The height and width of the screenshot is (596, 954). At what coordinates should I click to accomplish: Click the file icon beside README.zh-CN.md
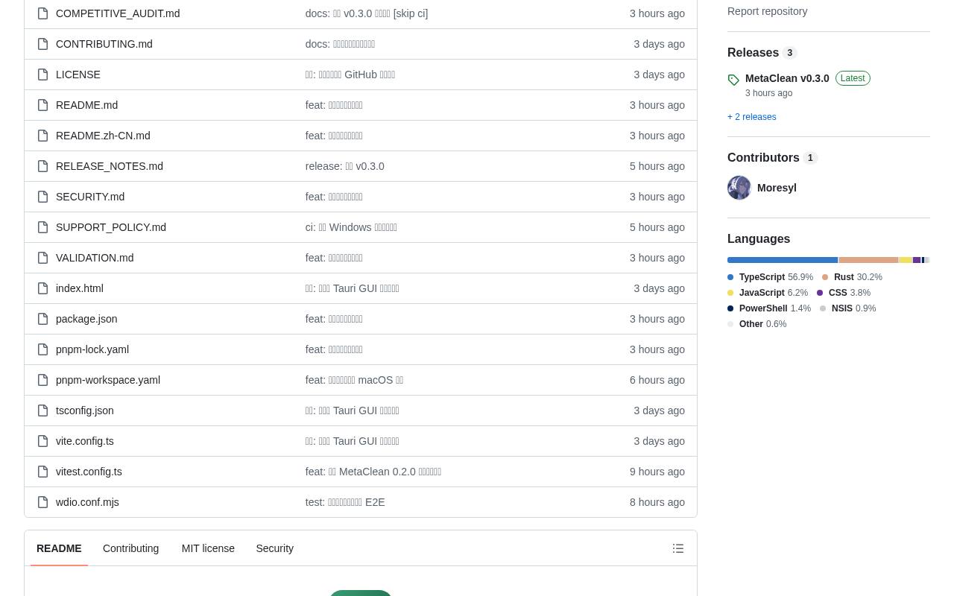pyautogui.click(x=42, y=136)
